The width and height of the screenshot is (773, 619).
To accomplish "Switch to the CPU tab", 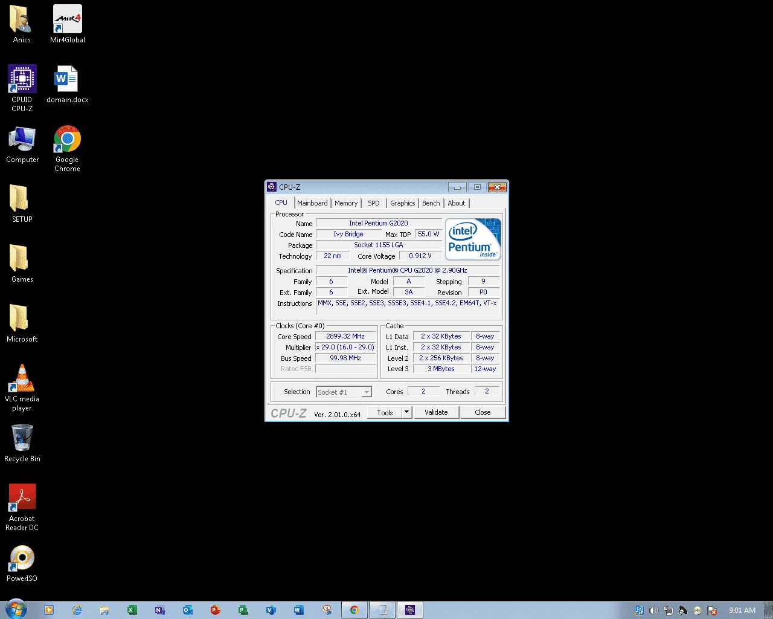I will coord(281,203).
